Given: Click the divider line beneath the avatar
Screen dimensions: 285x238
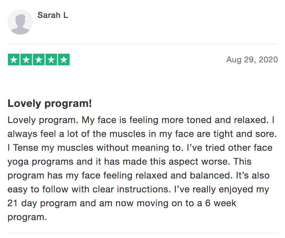Looking at the screenshot, I should tap(143, 44).
